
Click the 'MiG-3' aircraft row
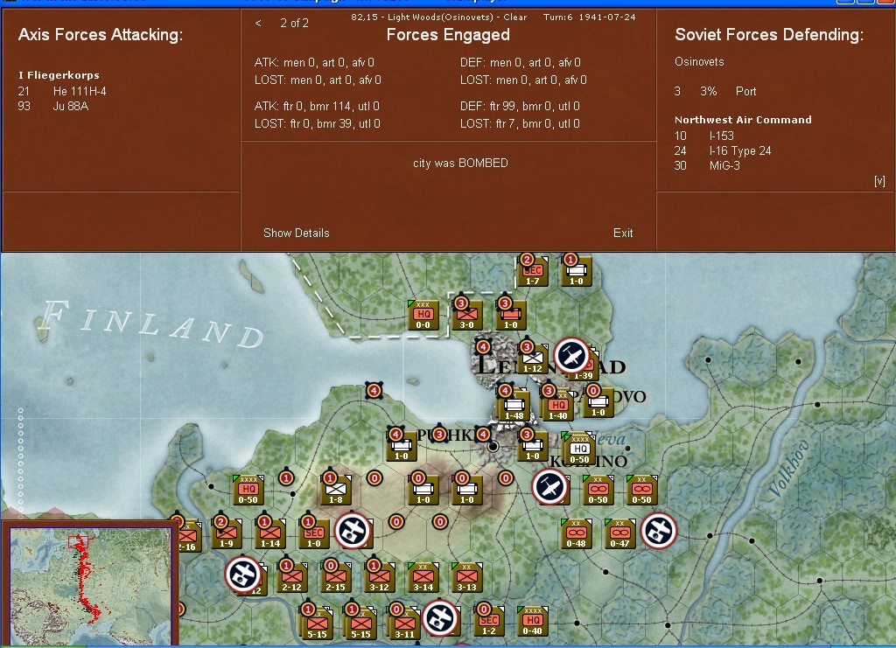(x=707, y=165)
